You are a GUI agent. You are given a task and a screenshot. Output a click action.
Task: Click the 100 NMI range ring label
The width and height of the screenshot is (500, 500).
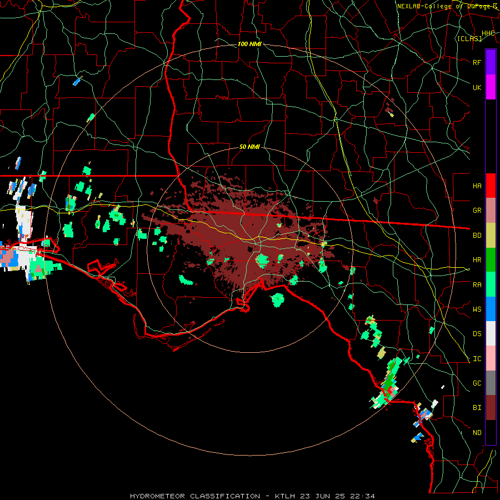click(x=249, y=44)
